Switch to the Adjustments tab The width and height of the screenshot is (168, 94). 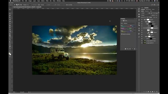tap(148, 9)
